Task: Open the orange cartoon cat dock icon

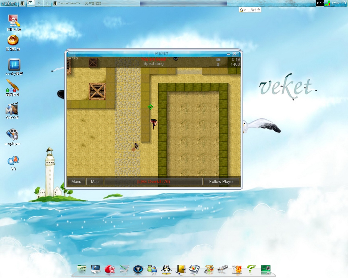Action: [237, 269]
